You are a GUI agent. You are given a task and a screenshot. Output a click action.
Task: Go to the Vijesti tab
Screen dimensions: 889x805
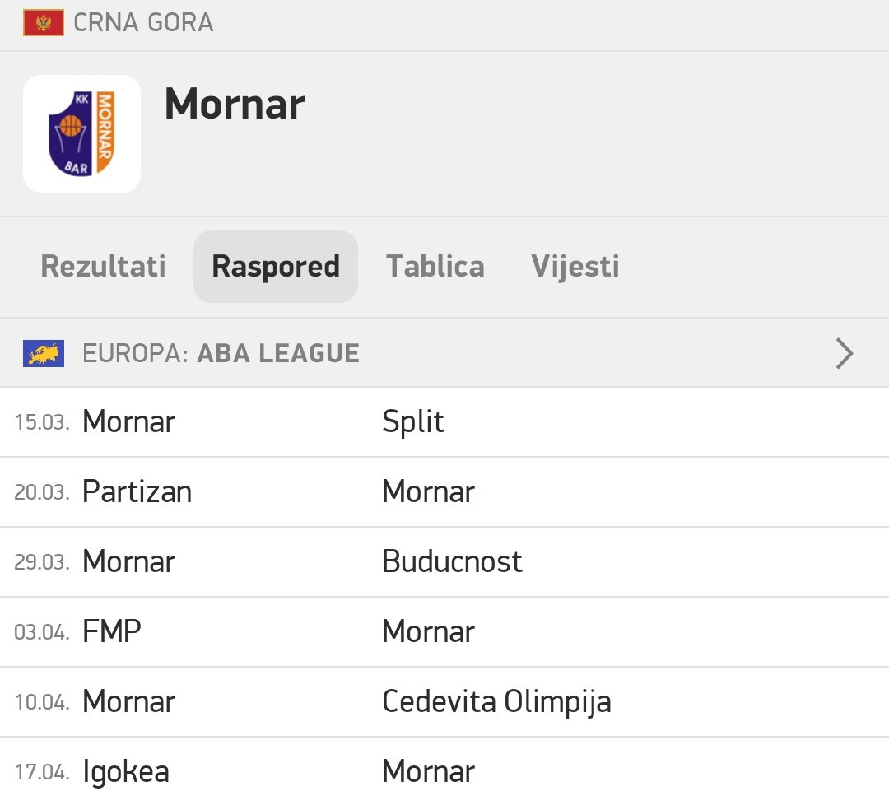[575, 267]
